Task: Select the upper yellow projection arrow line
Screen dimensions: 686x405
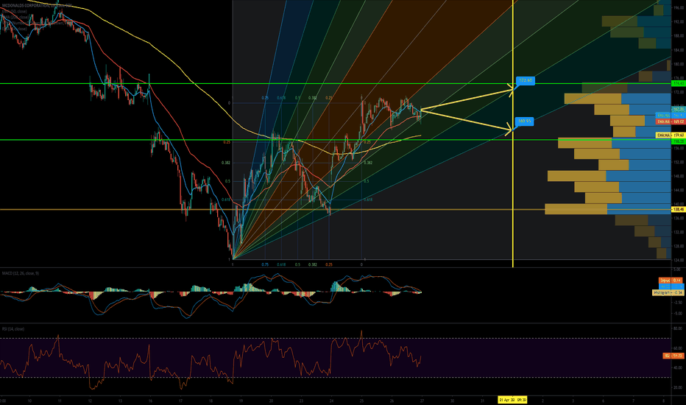Action: 467,99
